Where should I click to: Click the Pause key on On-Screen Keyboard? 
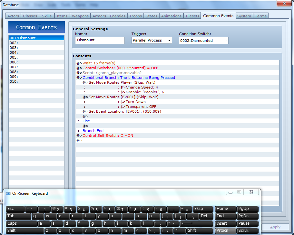[x=248, y=224]
